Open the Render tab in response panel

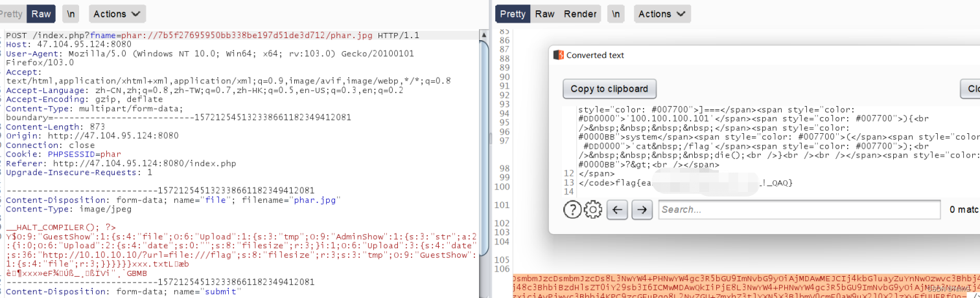tap(580, 14)
